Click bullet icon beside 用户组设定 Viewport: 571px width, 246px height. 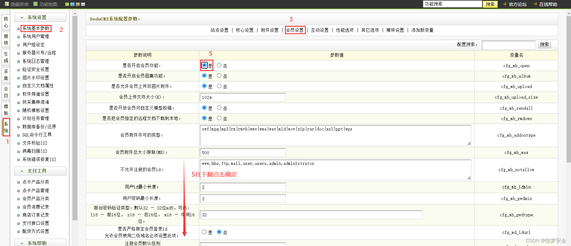pos(18,45)
